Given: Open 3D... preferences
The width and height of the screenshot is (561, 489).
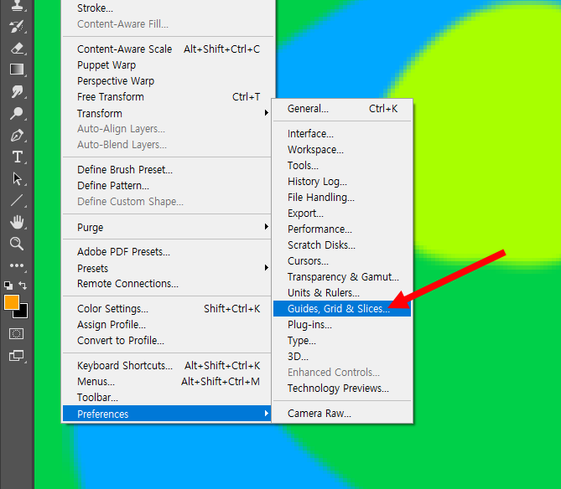Looking at the screenshot, I should tap(342, 356).
